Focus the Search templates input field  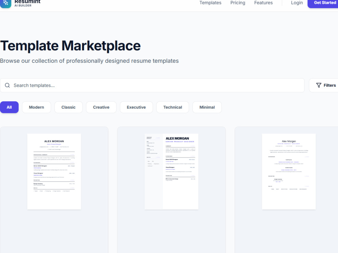pyautogui.click(x=152, y=85)
